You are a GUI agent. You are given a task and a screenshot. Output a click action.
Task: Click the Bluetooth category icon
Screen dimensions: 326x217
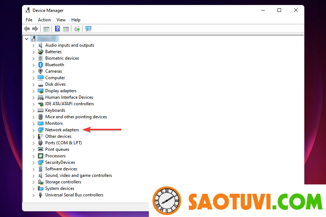tap(41, 65)
